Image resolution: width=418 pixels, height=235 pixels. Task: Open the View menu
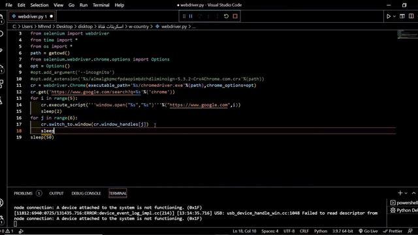click(58, 5)
